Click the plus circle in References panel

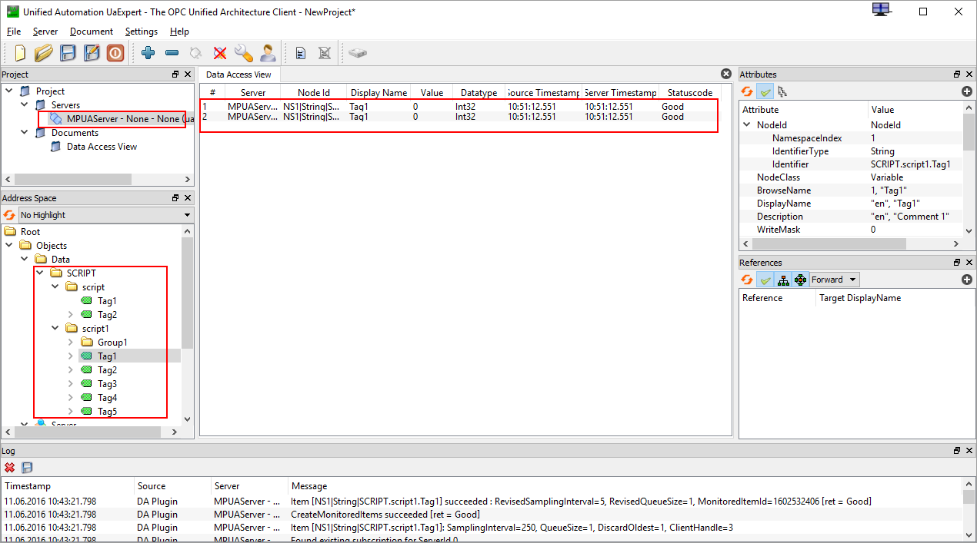(x=967, y=280)
